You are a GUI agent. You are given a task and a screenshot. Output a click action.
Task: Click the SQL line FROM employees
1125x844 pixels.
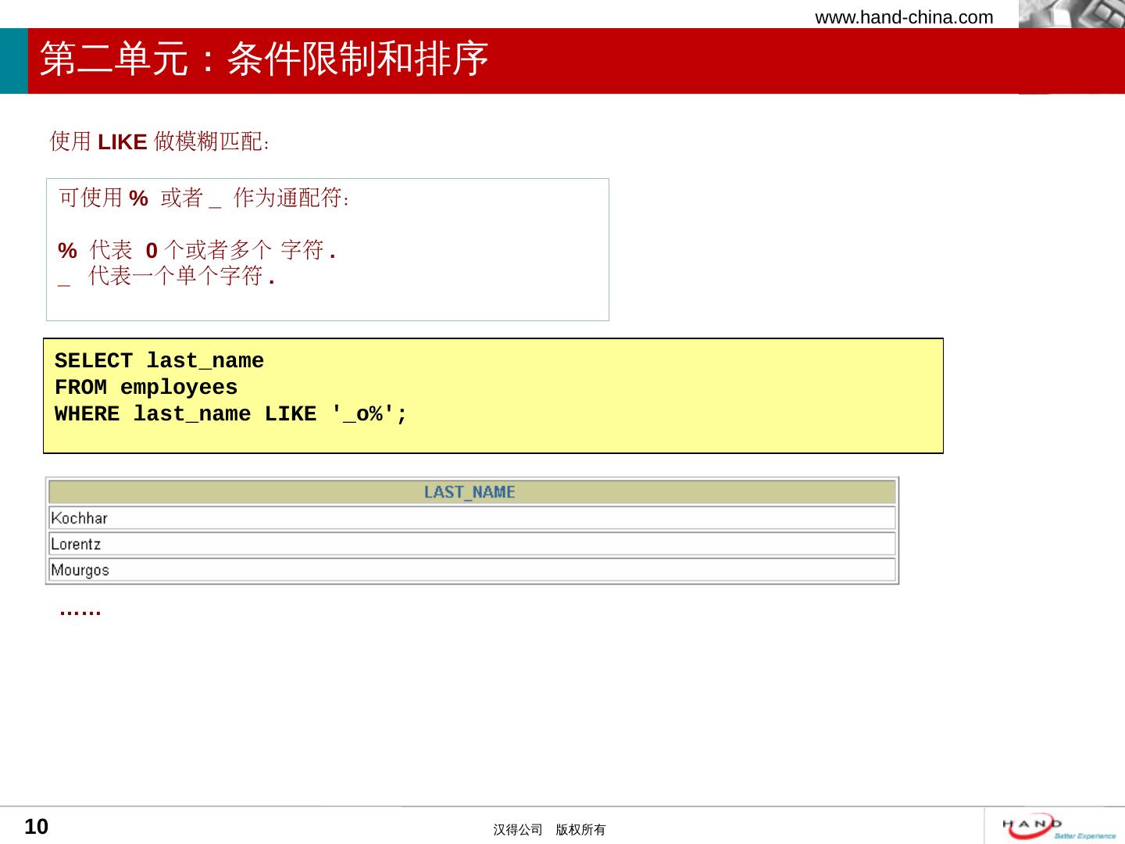coord(146,388)
